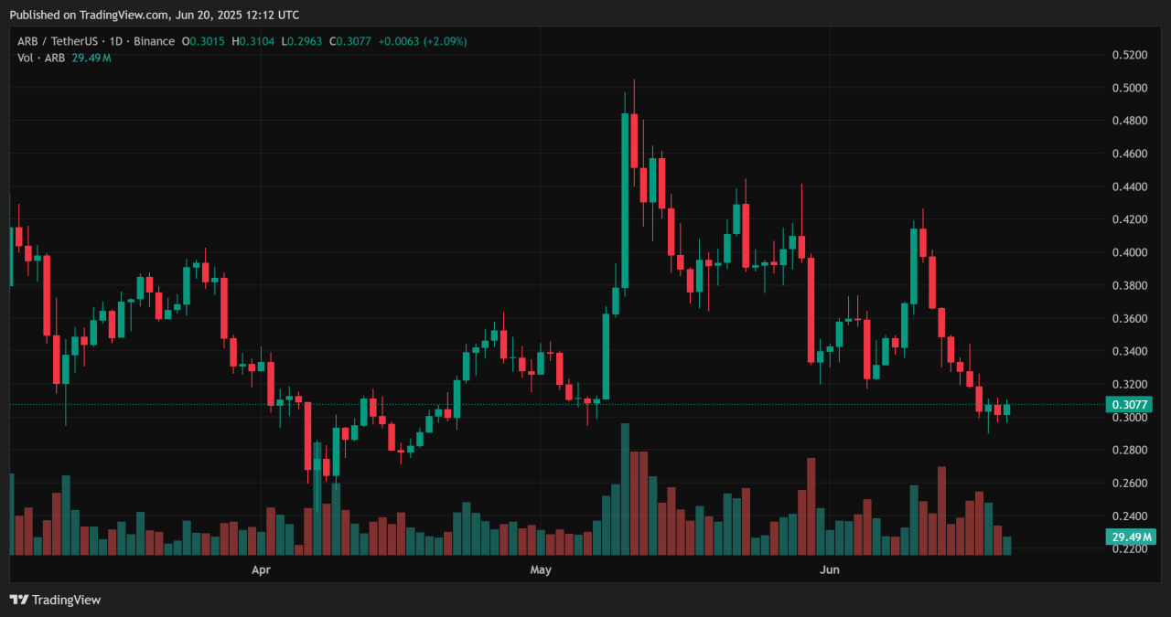The width and height of the screenshot is (1171, 617).
Task: Click the green 0.3077 current price tag
Action: pos(1128,404)
